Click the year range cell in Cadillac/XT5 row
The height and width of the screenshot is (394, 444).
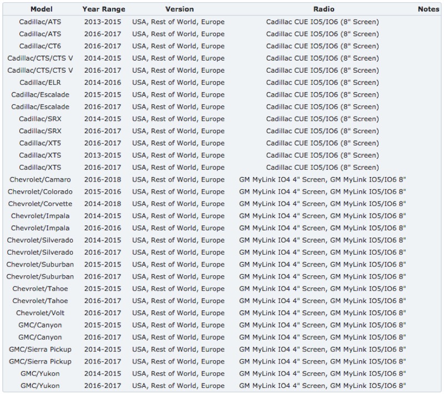103,143
